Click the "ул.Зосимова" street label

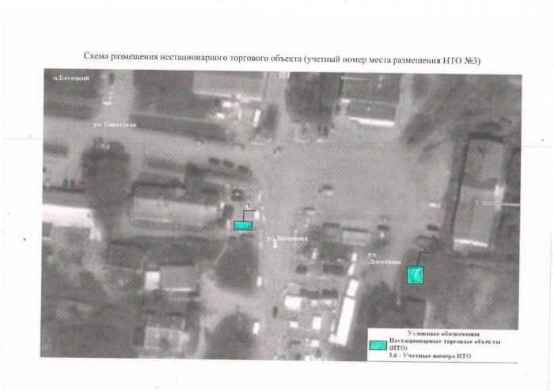286,239
